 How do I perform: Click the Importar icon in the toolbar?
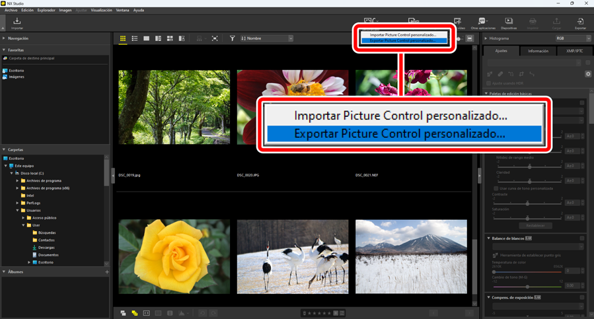tap(17, 23)
